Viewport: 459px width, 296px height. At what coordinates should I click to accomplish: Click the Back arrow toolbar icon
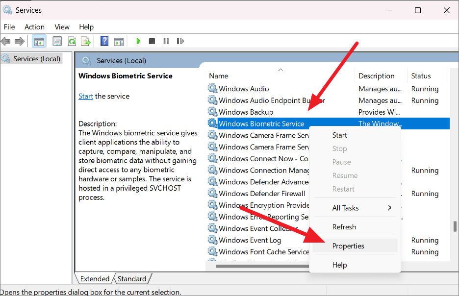(x=6, y=41)
